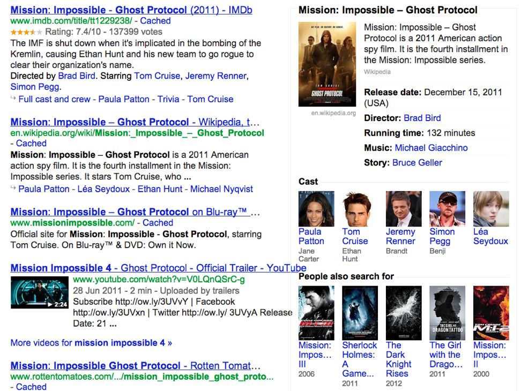The height and width of the screenshot is (391, 521).
Task: Open Paula Patton sitelink under IMDb result
Action: click(124, 99)
